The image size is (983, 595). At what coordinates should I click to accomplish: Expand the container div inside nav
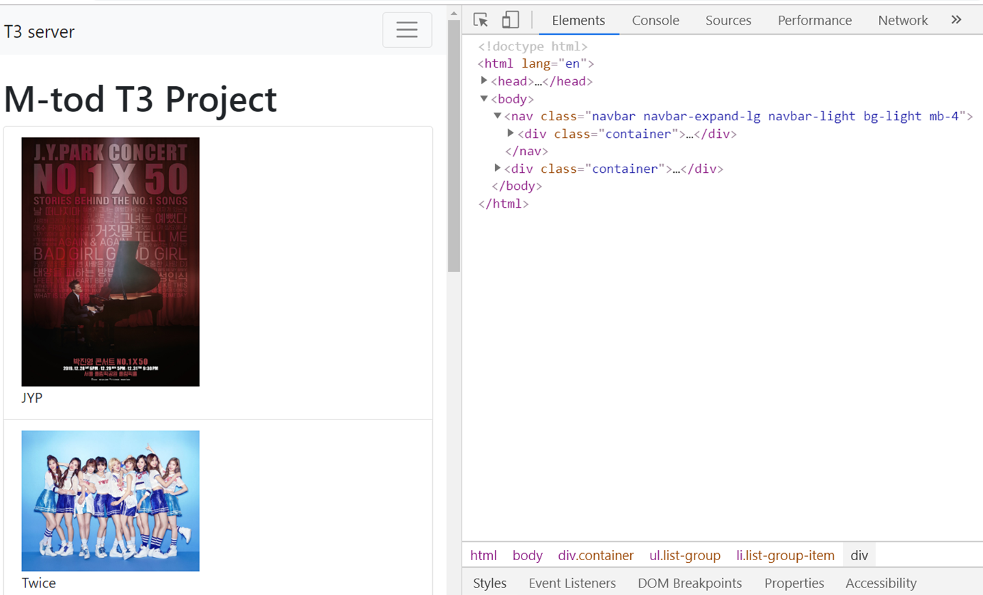coord(511,133)
